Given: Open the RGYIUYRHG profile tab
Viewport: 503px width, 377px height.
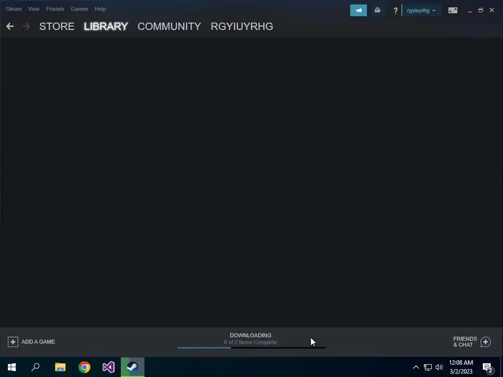Looking at the screenshot, I should pyautogui.click(x=242, y=27).
